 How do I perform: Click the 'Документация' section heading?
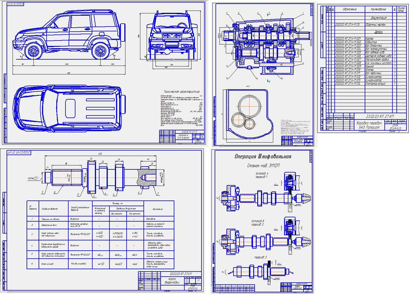pyautogui.click(x=378, y=18)
